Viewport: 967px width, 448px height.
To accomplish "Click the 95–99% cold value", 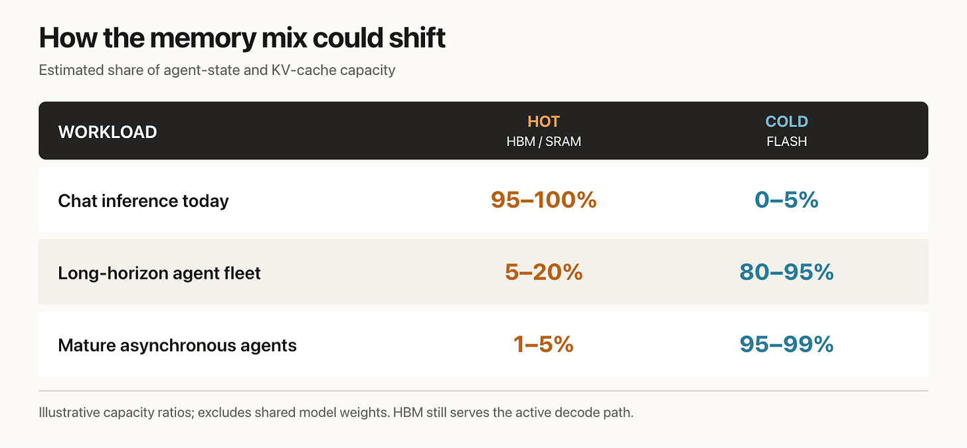I will point(786,344).
